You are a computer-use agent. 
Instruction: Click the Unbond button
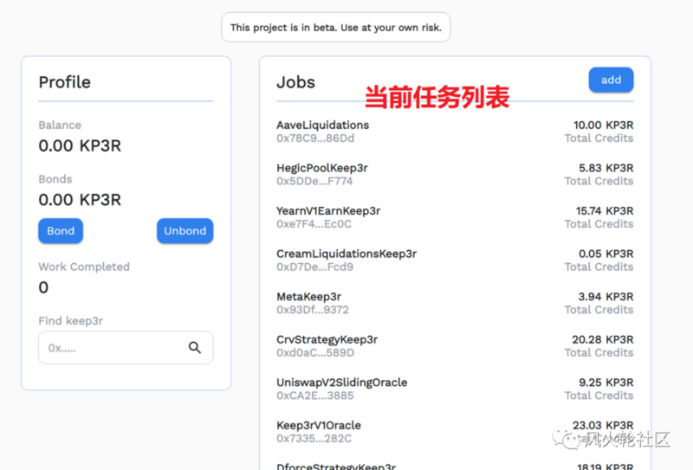click(x=185, y=230)
